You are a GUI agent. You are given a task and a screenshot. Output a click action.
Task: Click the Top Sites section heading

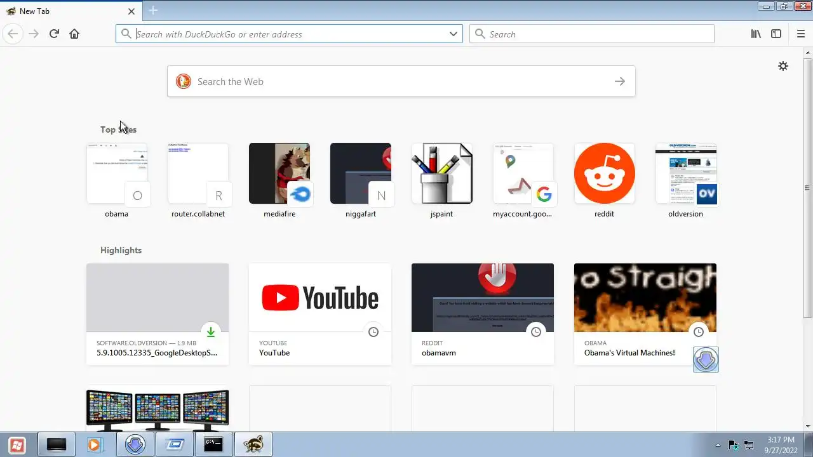tap(118, 129)
